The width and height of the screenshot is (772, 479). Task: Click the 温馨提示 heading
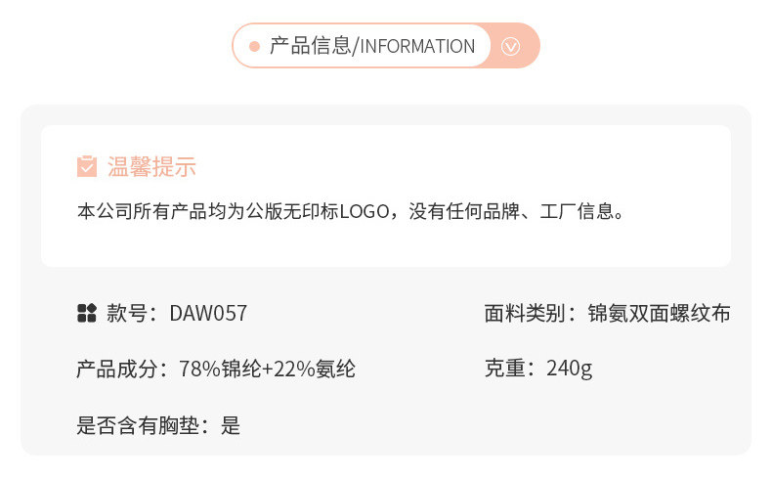[151, 167]
